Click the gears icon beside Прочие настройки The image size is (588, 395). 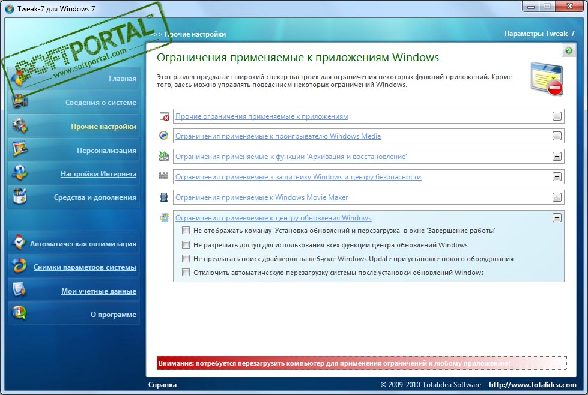19,125
